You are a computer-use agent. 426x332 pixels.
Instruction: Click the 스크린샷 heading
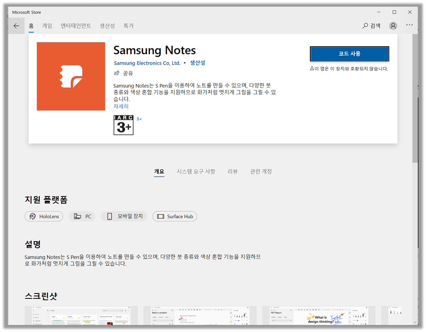(41, 296)
